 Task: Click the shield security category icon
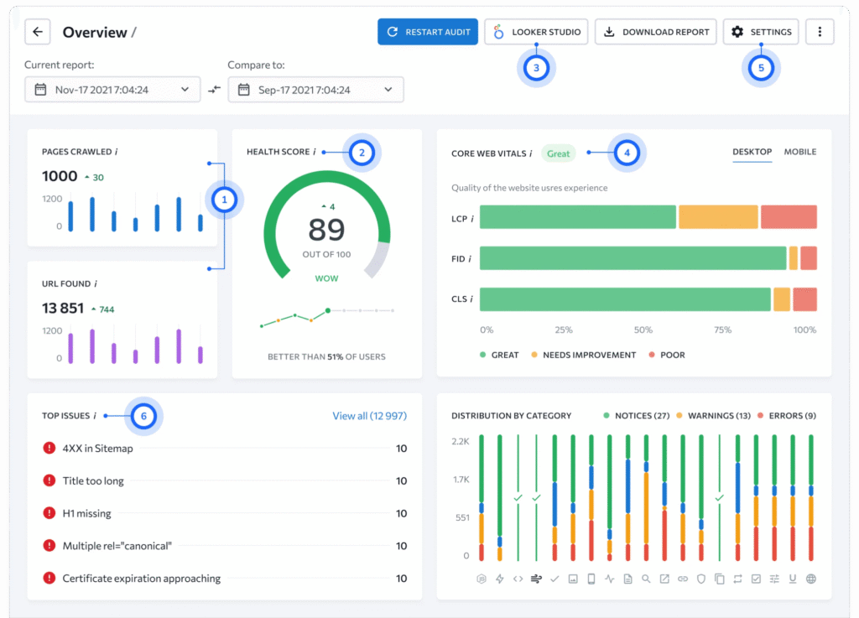(700, 579)
